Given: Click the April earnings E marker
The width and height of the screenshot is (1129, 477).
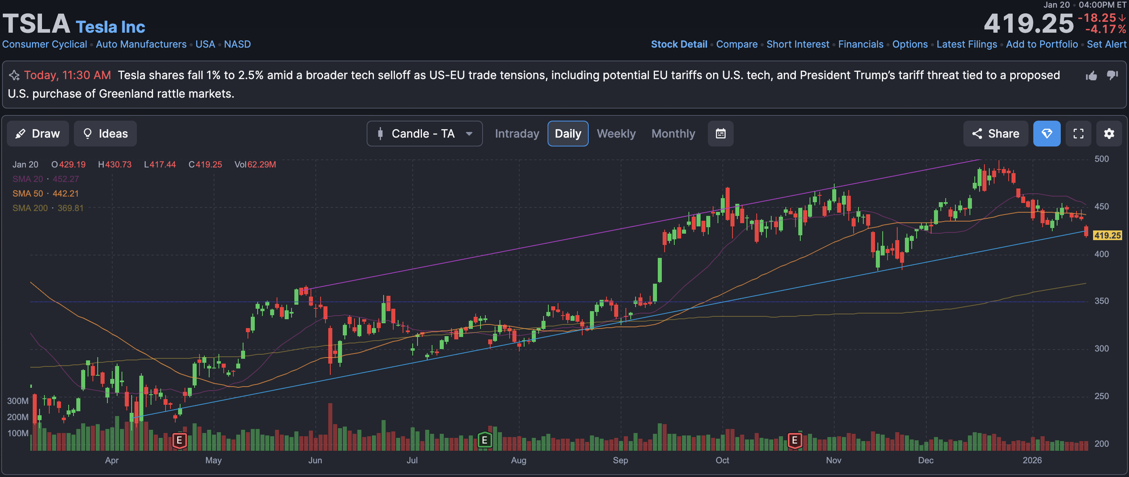Looking at the screenshot, I should click(179, 440).
